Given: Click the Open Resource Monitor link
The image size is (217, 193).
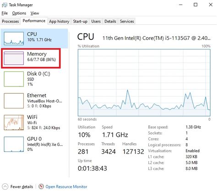Looking at the screenshot, I should tap(66, 187).
